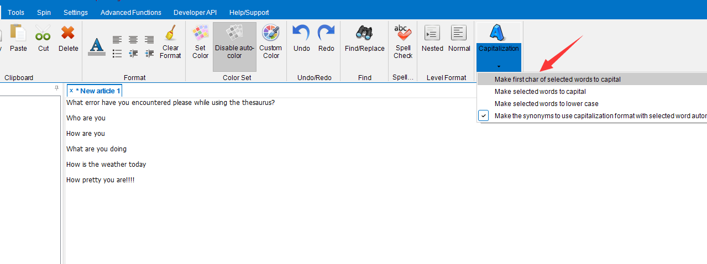
Task: Click the text line 'How is the weather today'
Action: click(106, 165)
